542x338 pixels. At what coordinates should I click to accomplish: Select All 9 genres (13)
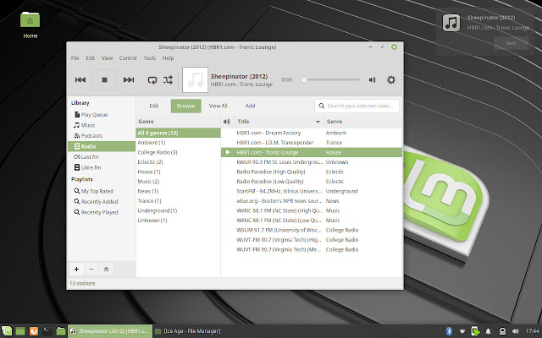click(x=178, y=133)
